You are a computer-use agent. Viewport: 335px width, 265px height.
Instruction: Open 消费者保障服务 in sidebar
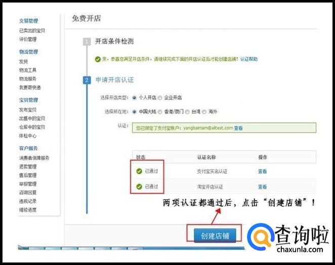coord(34,158)
